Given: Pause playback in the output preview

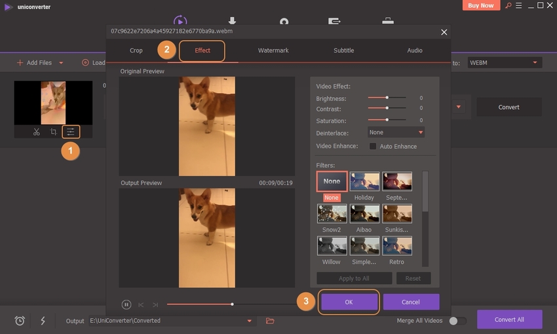Looking at the screenshot, I should 126,304.
